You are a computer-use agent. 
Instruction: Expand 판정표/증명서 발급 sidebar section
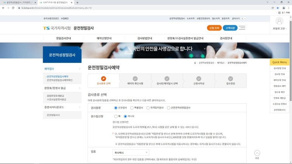62,88
